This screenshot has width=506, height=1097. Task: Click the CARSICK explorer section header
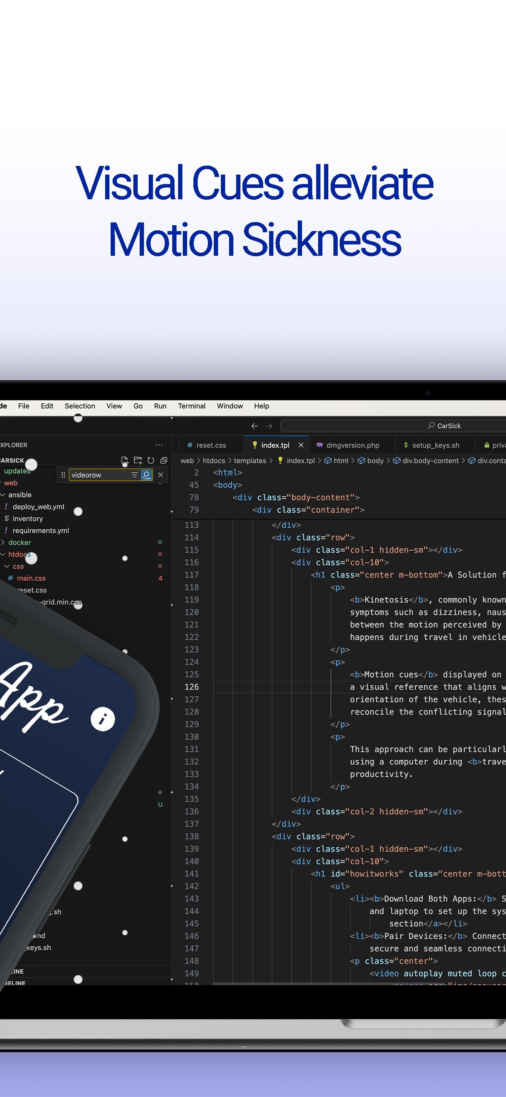12,460
